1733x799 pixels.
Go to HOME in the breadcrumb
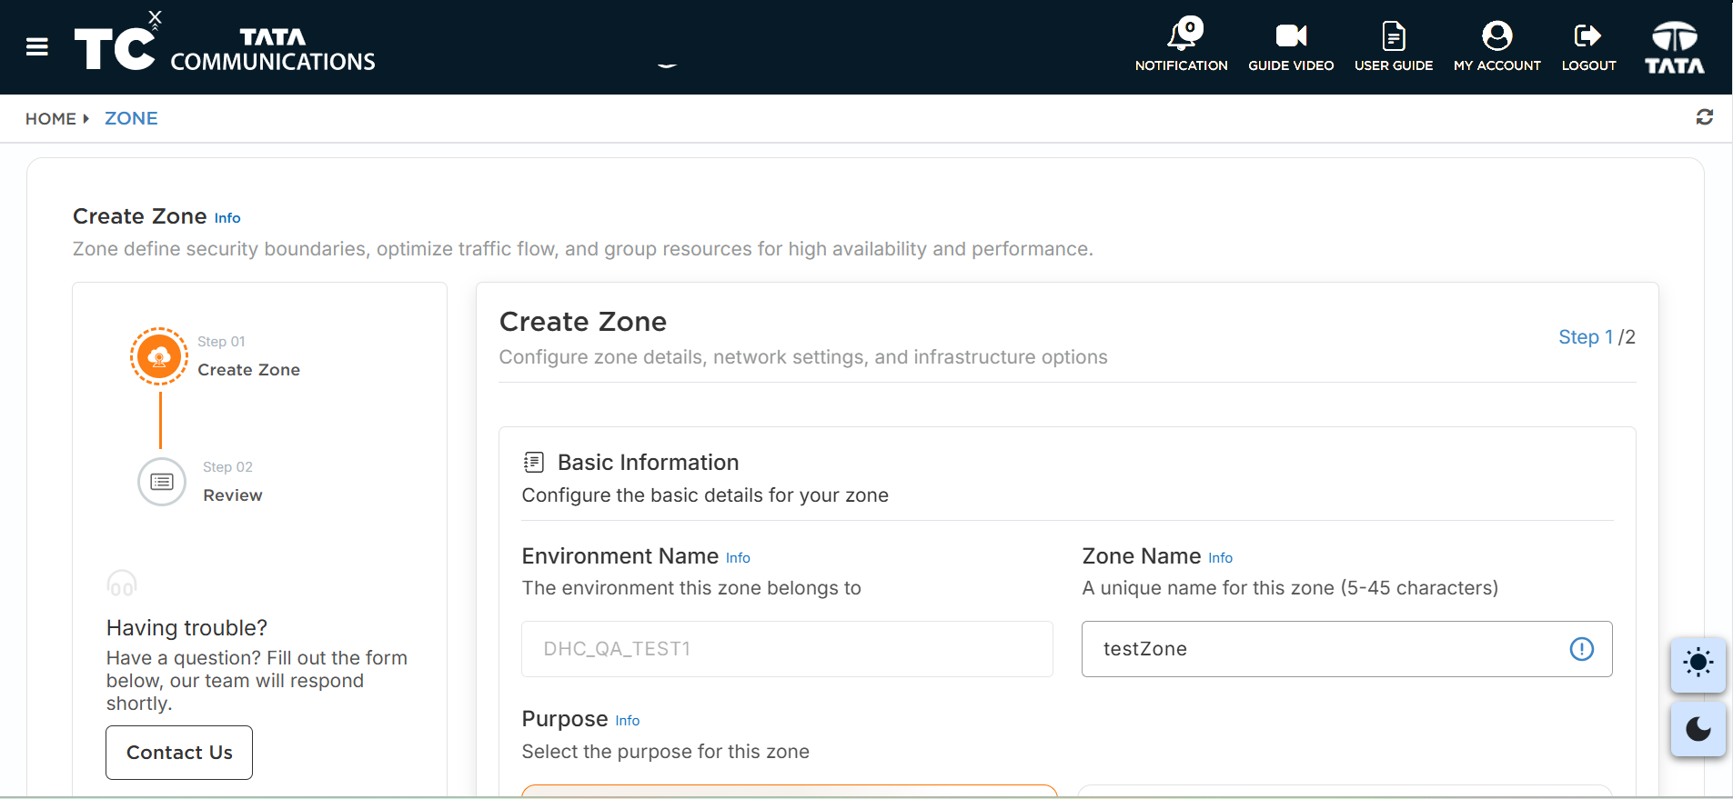point(51,119)
